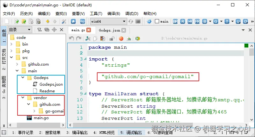The width and height of the screenshot is (255, 137).
Task: Open the 查看(V) menu
Action: (78, 14)
